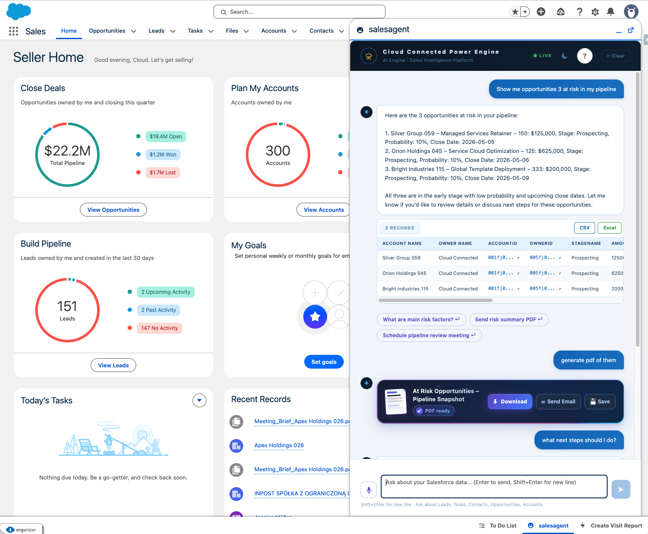The image size is (648, 534).
Task: Export records as Excel
Action: click(609, 228)
